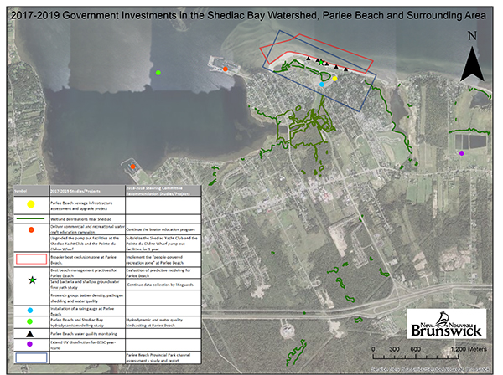The height and width of the screenshot is (375, 503).
Task: Click the black triangle symbol in the legend
Action: (x=30, y=332)
